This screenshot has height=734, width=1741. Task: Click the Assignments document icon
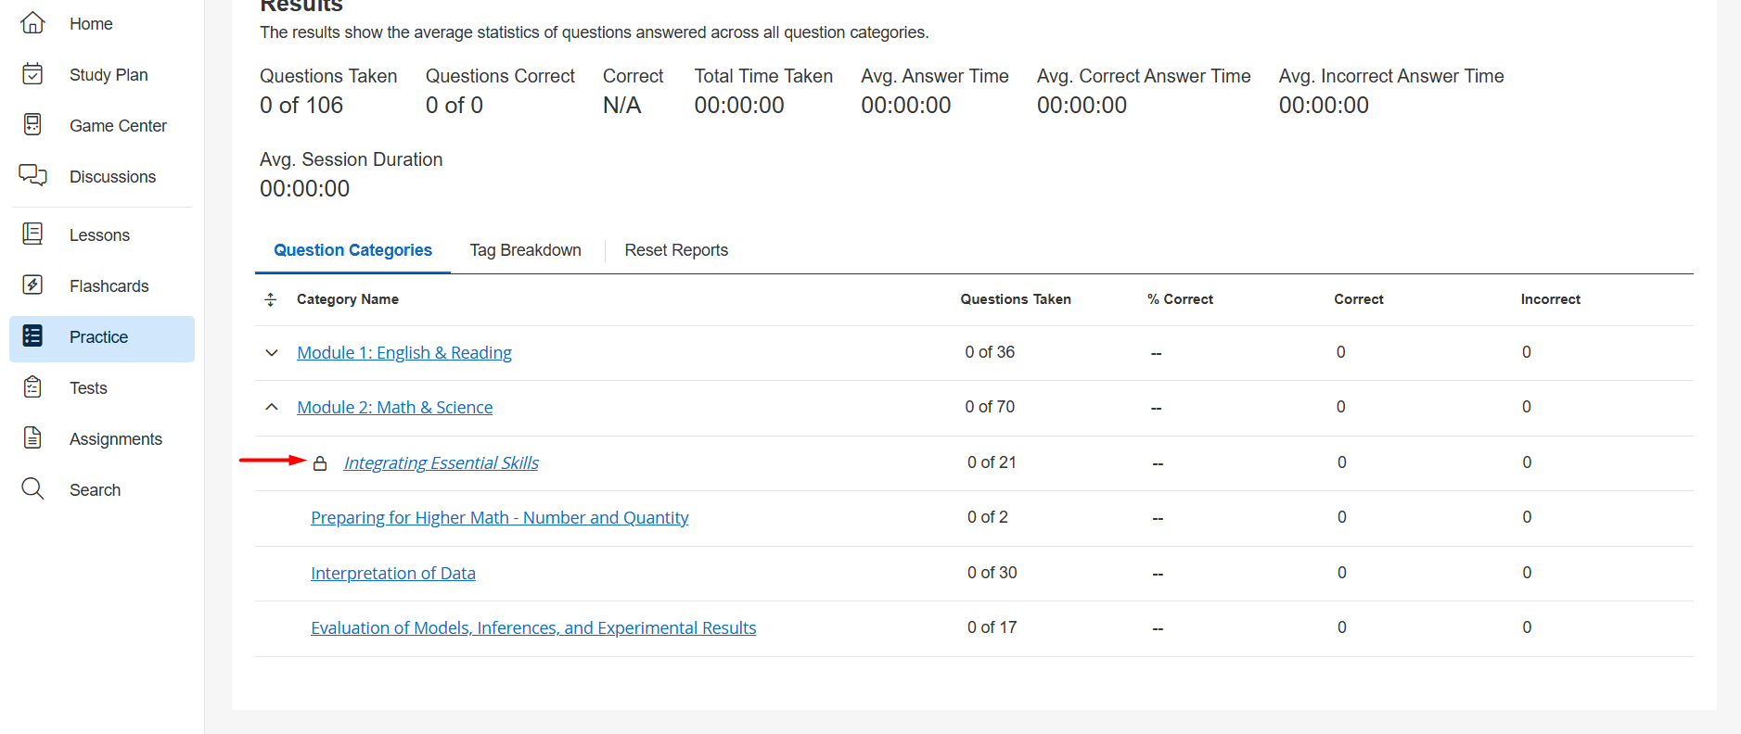coord(32,438)
